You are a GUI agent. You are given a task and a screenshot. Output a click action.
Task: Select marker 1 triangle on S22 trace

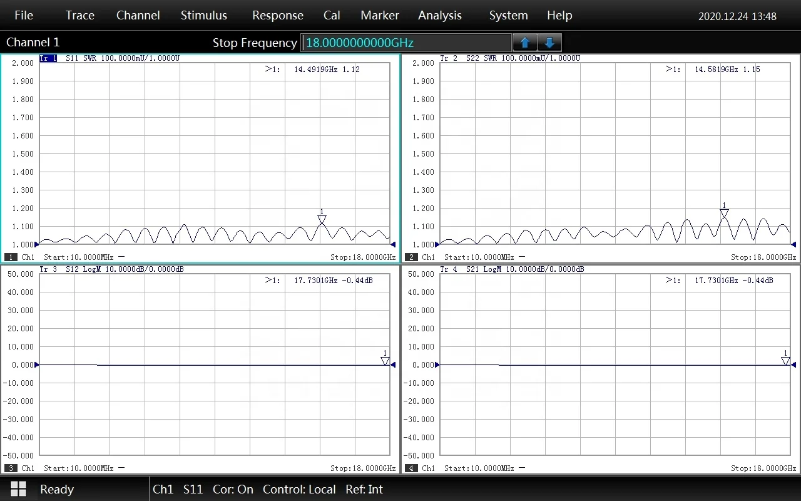724,214
